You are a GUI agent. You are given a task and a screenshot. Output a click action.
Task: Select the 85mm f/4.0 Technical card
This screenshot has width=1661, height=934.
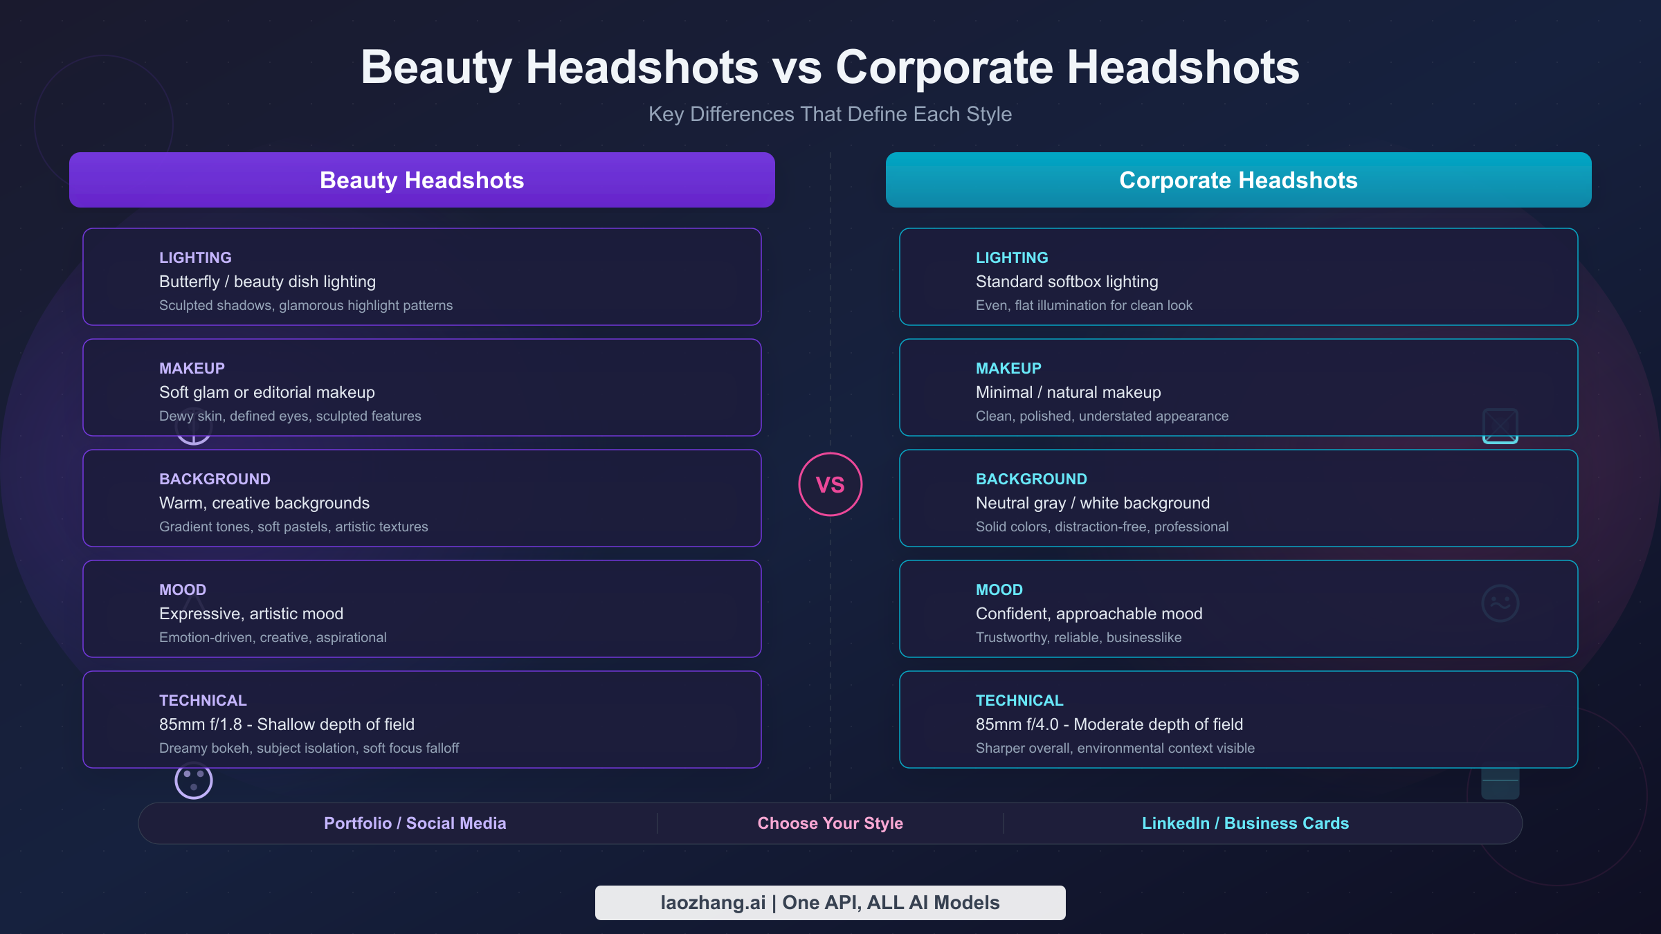point(1238,720)
